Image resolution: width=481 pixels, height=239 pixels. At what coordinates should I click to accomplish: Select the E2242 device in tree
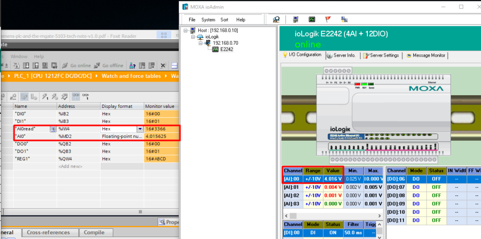pos(226,49)
